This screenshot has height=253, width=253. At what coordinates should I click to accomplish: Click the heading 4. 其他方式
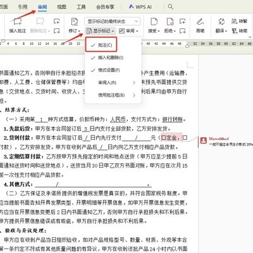[x=18, y=185]
